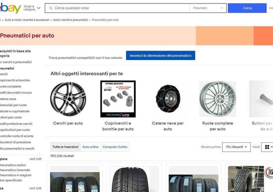Open sidebar Copricerchi e borchie
Image resolution: width=273 pixels, height=192 pixels.
tap(15, 80)
